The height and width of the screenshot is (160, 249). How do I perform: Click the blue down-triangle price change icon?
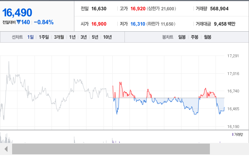tap(18, 22)
